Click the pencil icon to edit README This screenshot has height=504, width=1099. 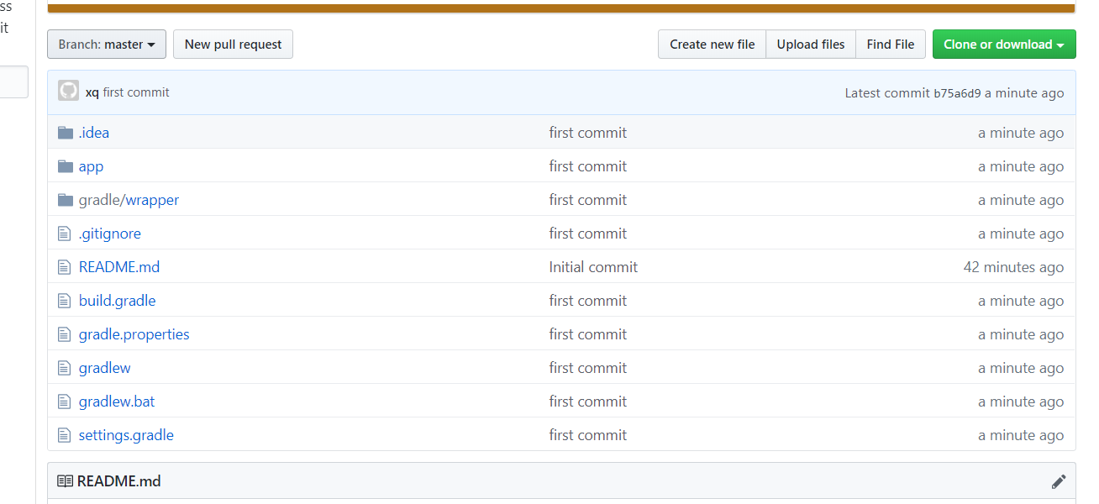tap(1058, 481)
